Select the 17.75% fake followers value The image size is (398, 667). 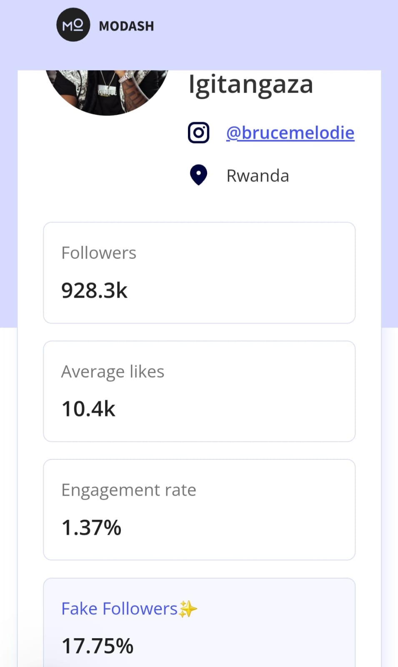click(97, 646)
